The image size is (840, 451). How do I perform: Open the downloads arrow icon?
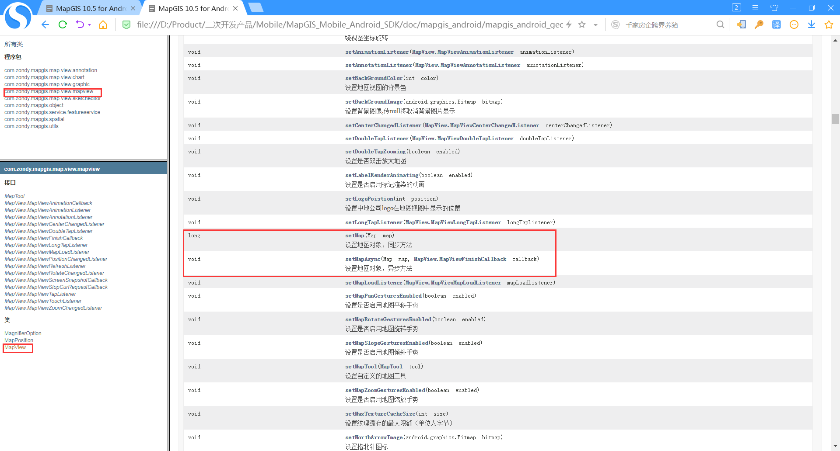(x=812, y=25)
